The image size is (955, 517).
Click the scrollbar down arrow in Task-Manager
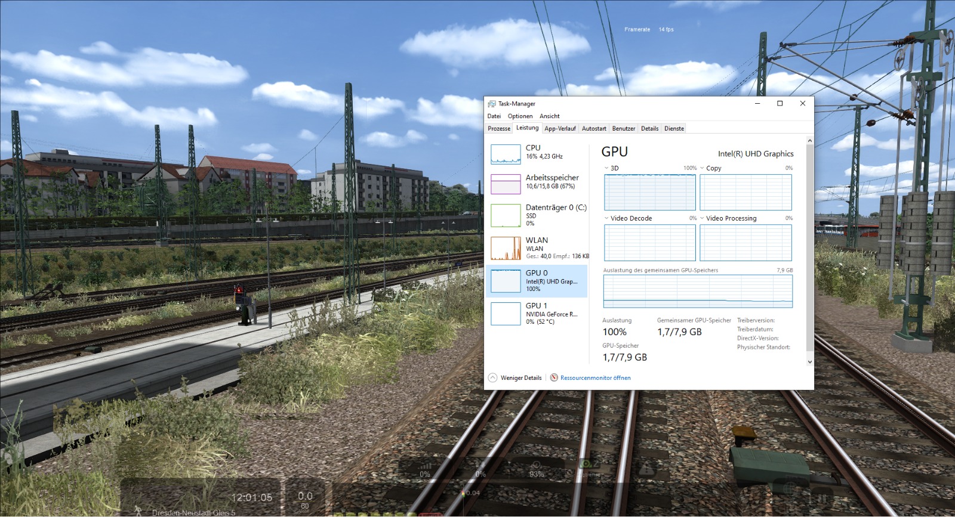point(810,361)
